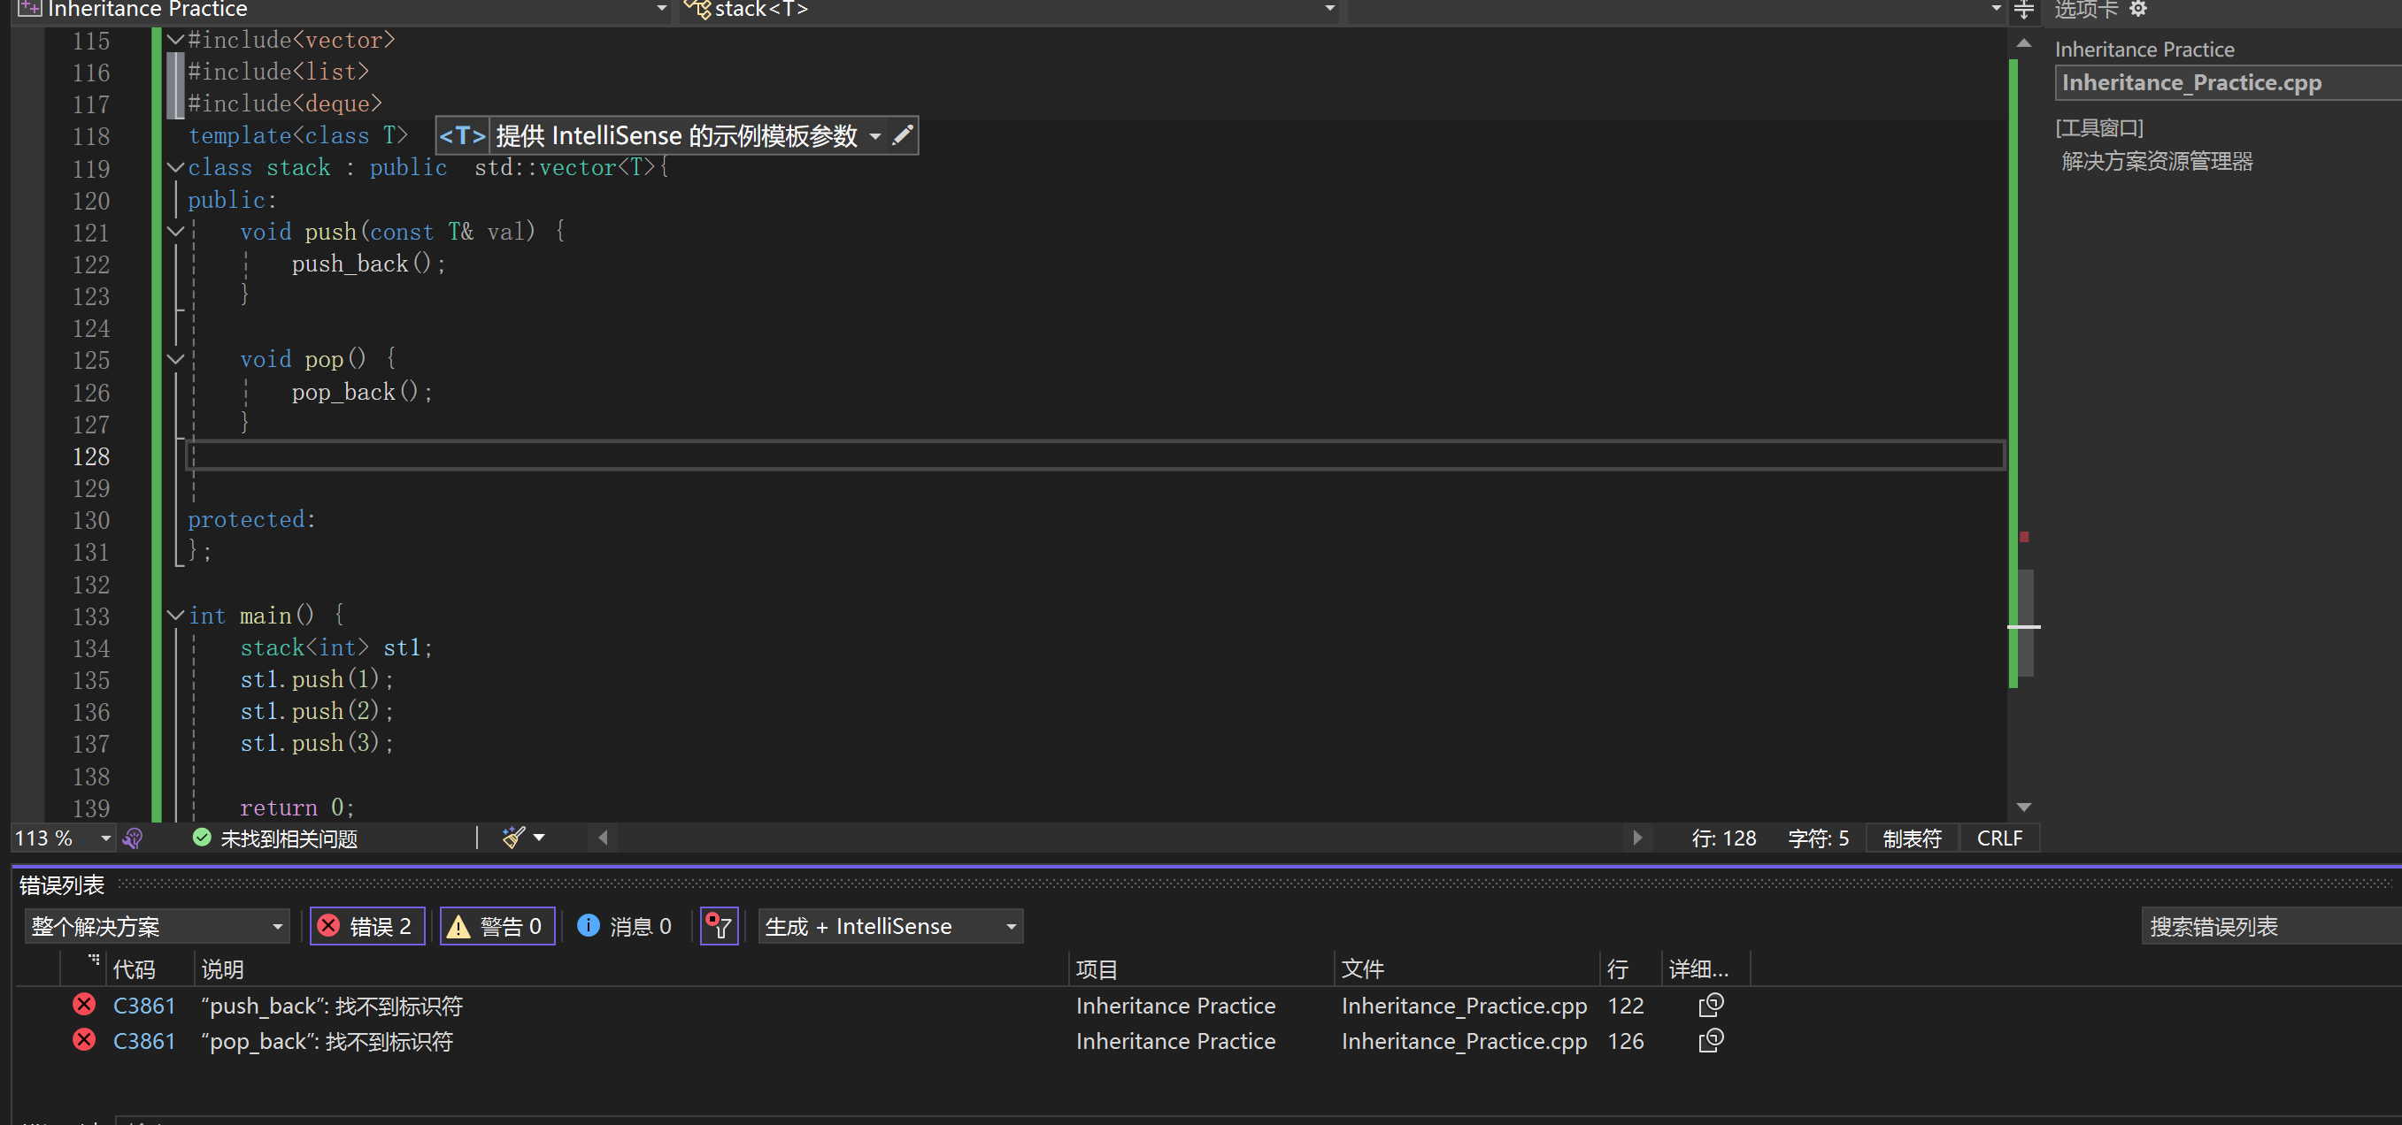Toggle the Errors 2 filter button
Image resolution: width=2402 pixels, height=1125 pixels.
(x=366, y=925)
